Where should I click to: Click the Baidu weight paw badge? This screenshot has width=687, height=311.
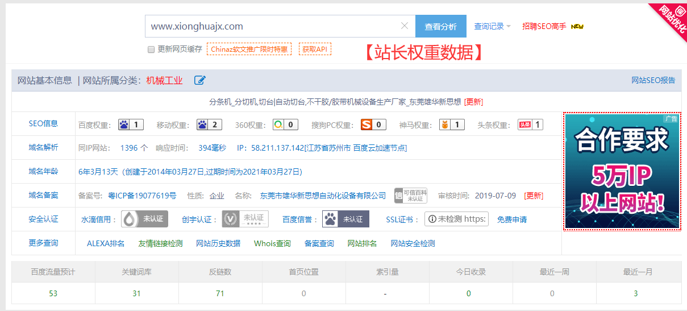pos(131,125)
